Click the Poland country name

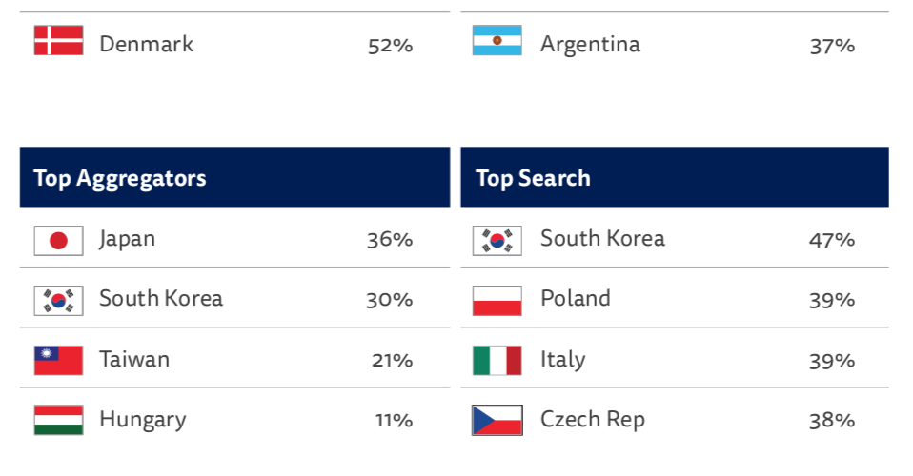pos(576,299)
